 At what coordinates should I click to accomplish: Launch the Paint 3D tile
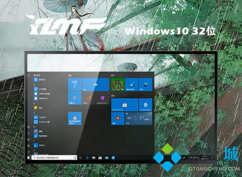pyautogui.click(x=75, y=98)
